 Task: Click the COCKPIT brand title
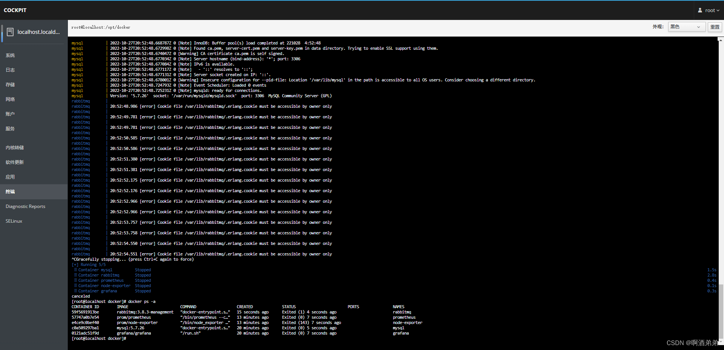[x=15, y=10]
